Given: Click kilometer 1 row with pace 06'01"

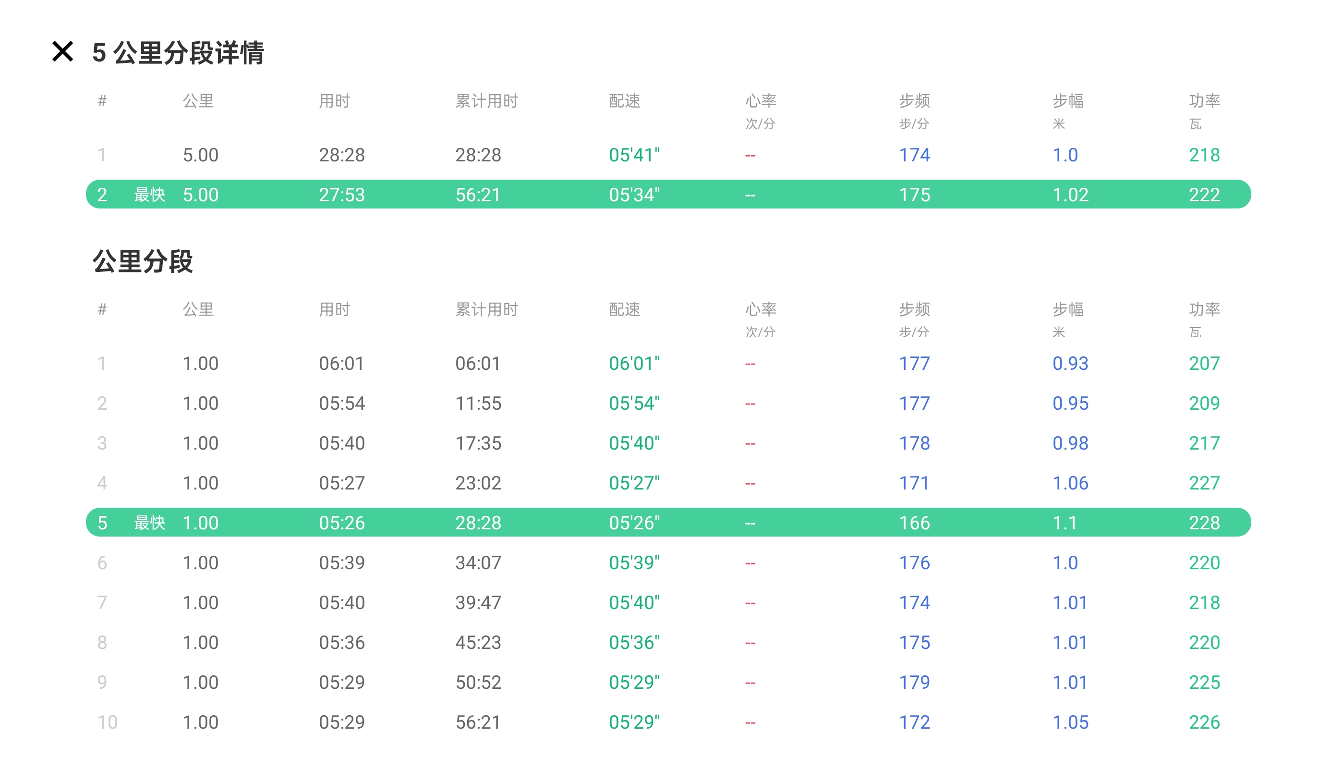Looking at the screenshot, I should [x=668, y=364].
